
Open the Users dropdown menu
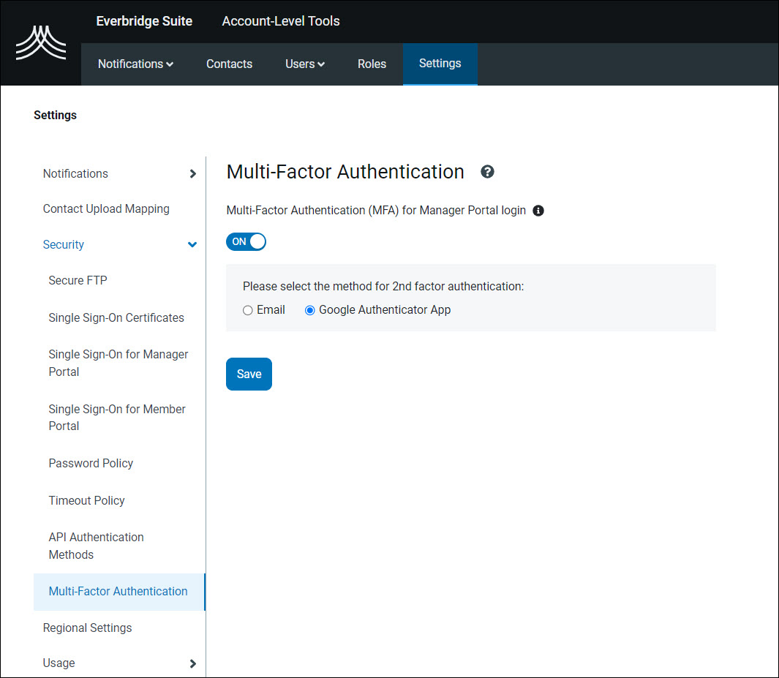coord(304,64)
